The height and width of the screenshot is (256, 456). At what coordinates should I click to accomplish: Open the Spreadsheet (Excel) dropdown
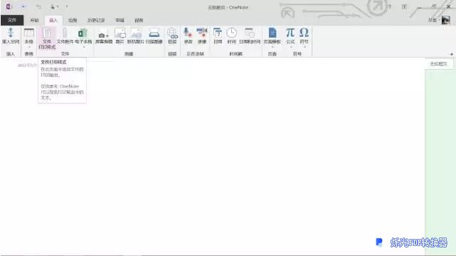[84, 47]
